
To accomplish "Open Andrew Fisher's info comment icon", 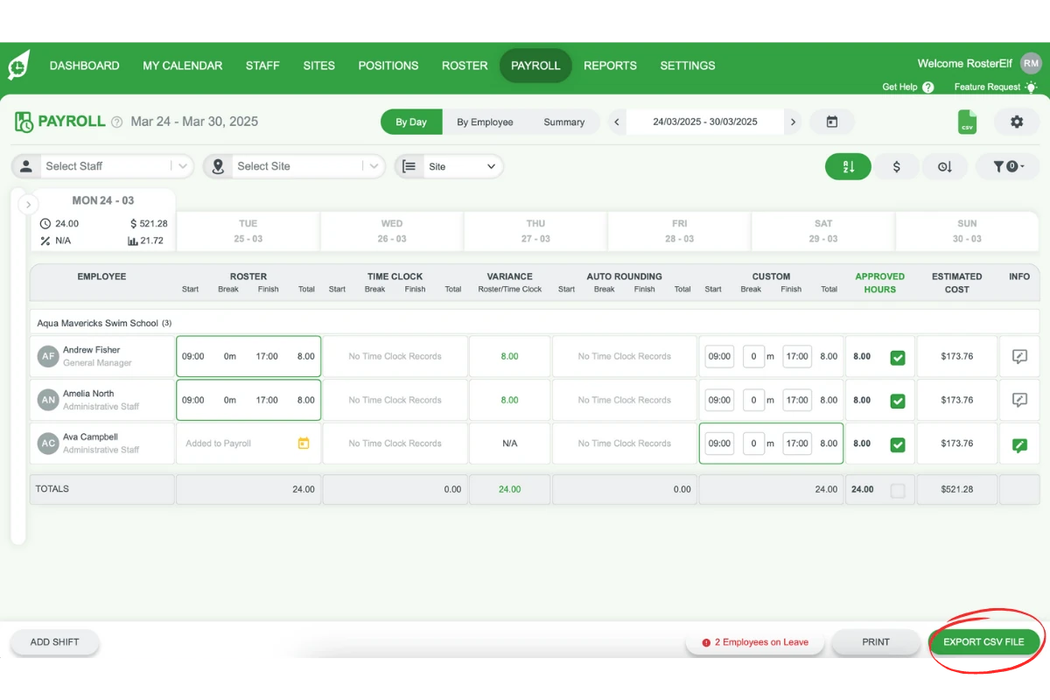I will point(1019,356).
